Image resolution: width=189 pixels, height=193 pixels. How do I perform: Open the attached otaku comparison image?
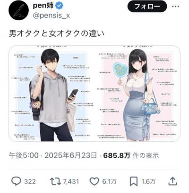point(94,94)
